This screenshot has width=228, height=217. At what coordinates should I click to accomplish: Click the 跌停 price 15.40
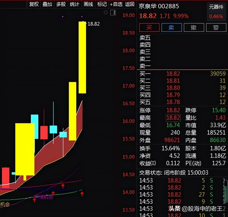(219, 110)
